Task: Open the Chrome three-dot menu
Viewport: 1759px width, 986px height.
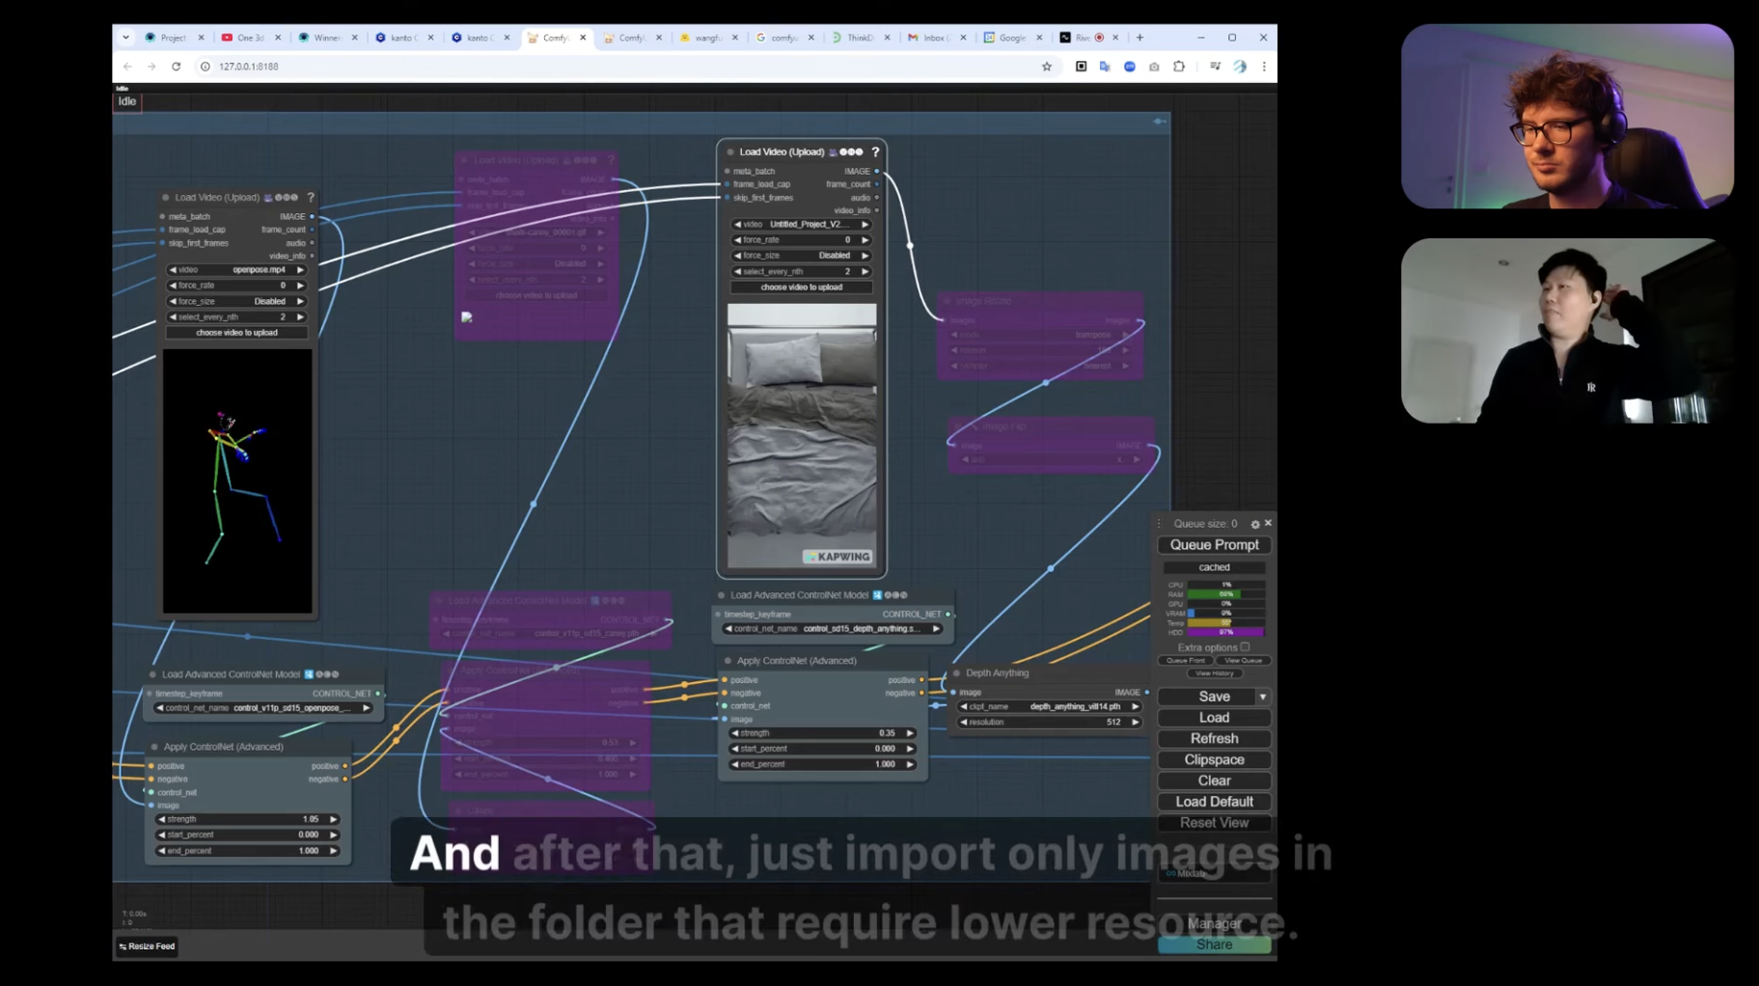Action: click(x=1263, y=67)
